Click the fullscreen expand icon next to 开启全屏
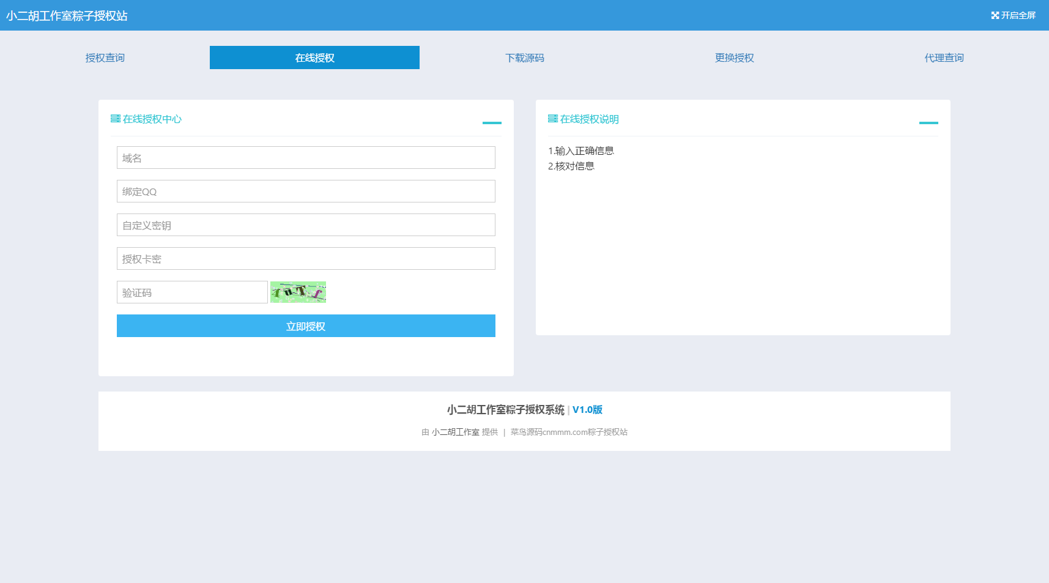The image size is (1049, 583). [995, 15]
